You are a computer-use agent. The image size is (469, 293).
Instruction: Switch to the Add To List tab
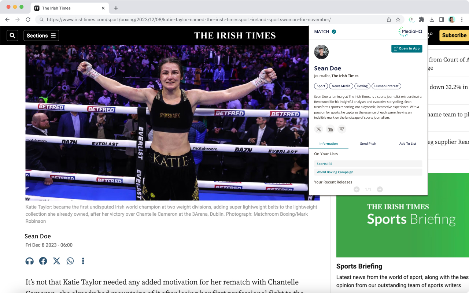click(x=408, y=144)
